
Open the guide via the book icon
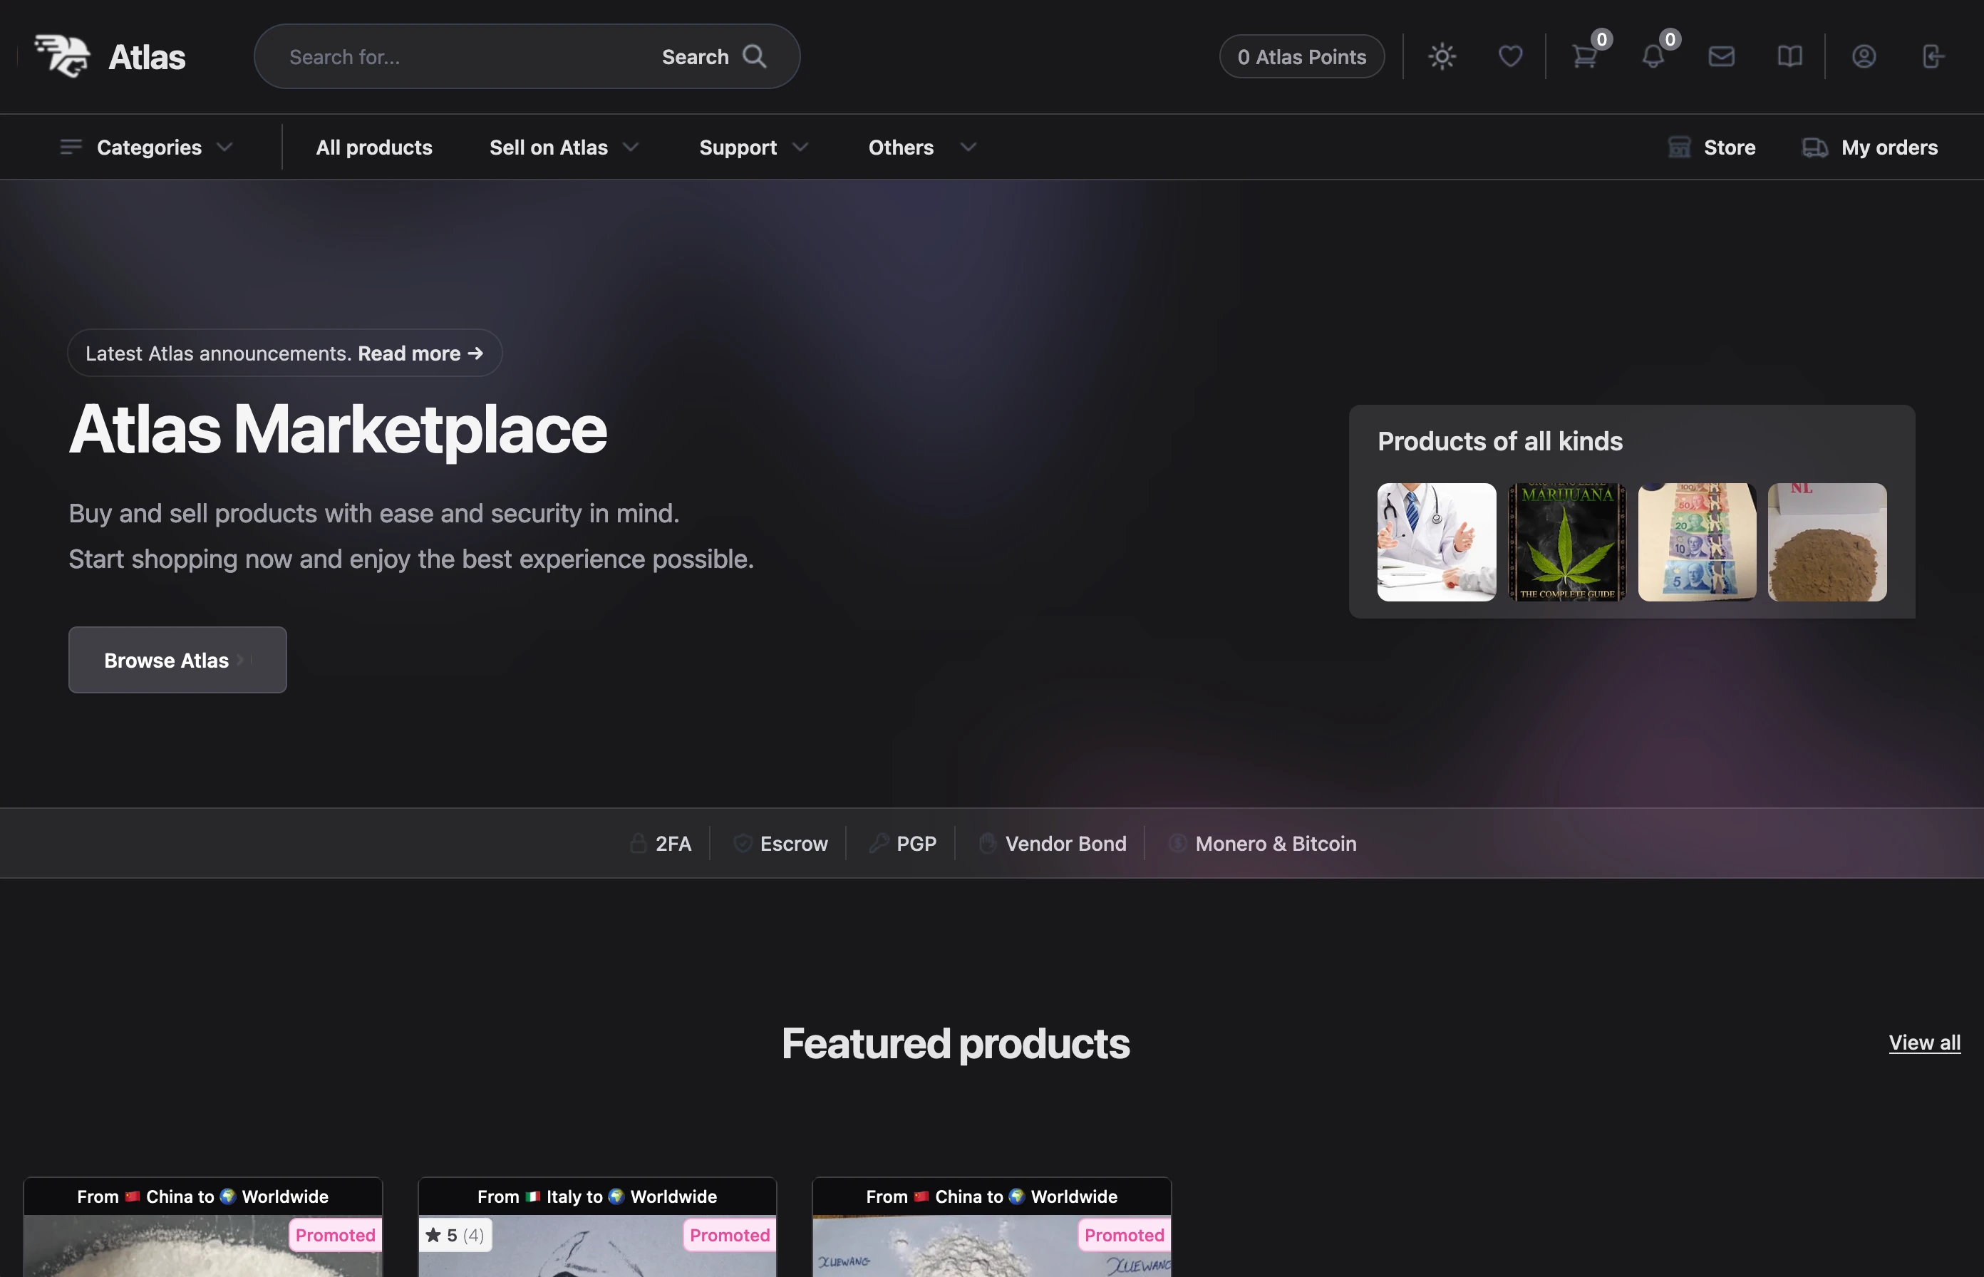click(1789, 56)
